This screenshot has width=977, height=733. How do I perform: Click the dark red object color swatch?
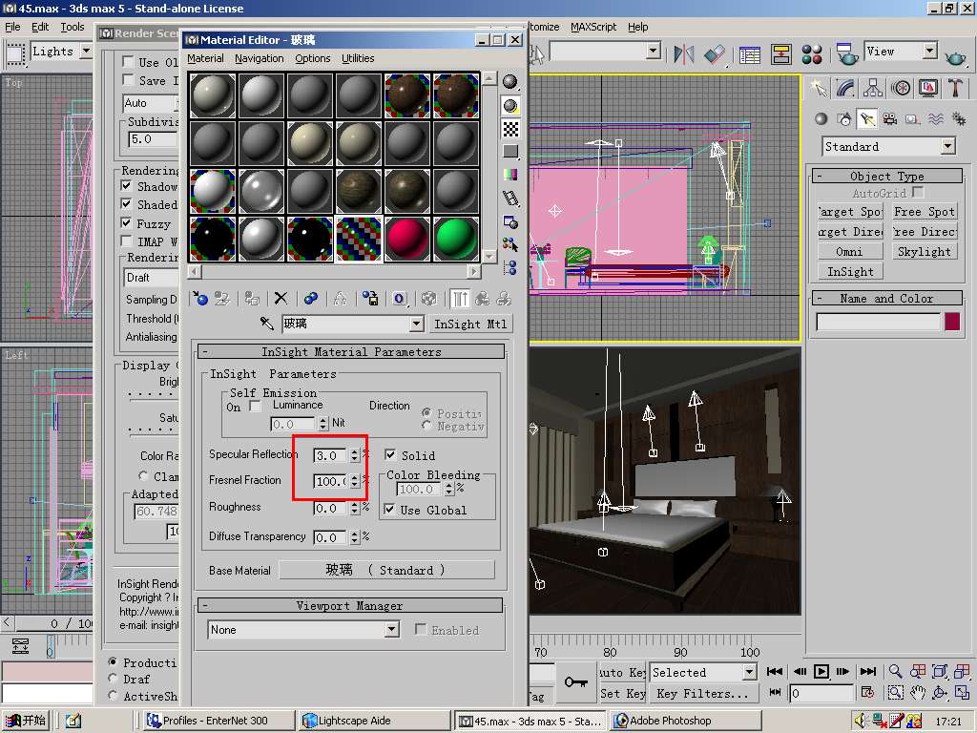click(951, 322)
